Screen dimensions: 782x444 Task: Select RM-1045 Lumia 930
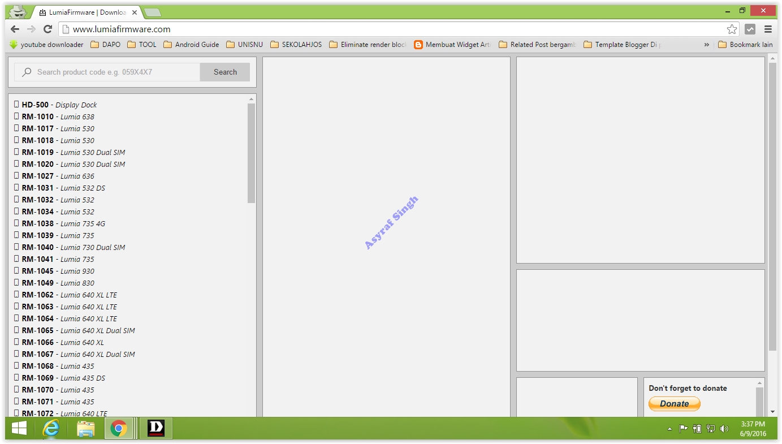point(54,271)
